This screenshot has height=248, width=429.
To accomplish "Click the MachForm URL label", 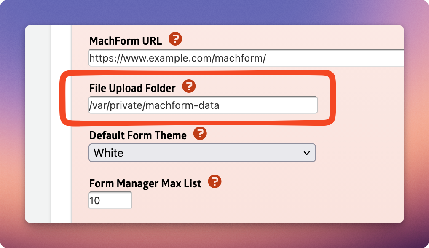I will point(126,41).
